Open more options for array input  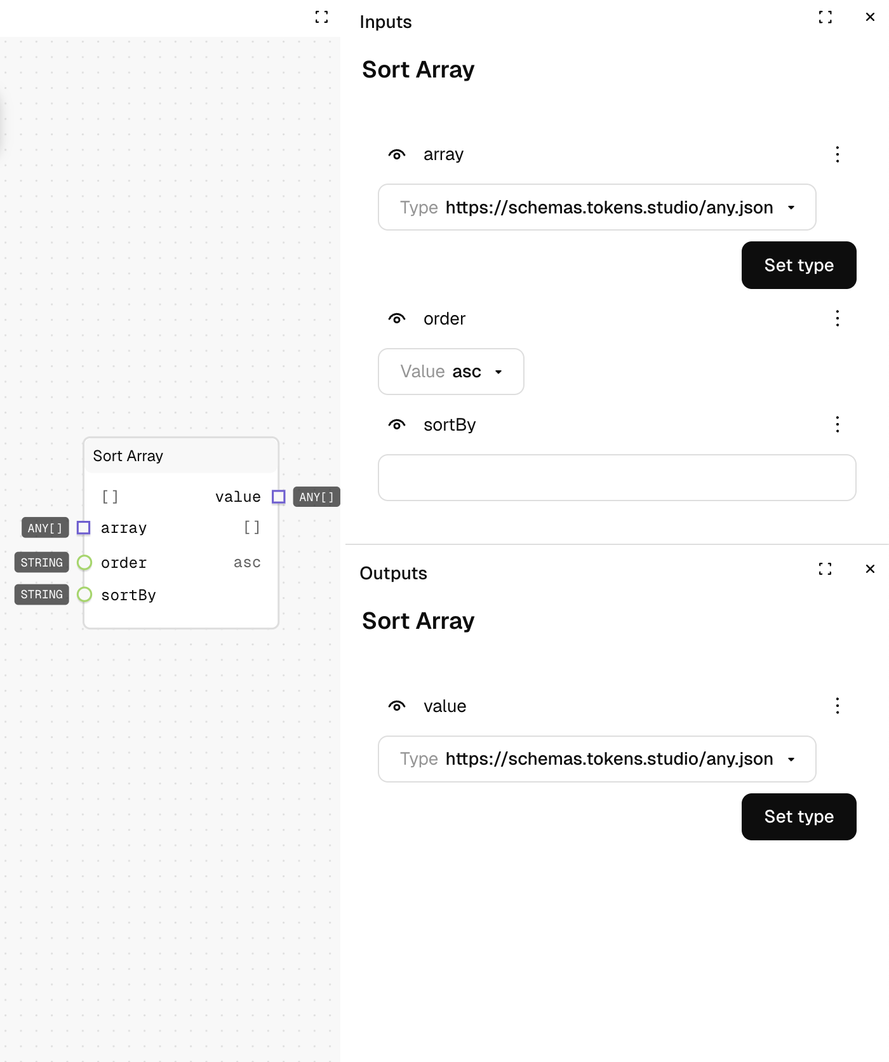coord(838,154)
